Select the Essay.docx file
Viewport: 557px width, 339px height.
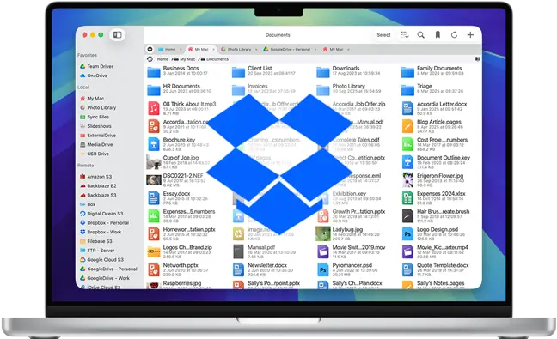click(178, 198)
